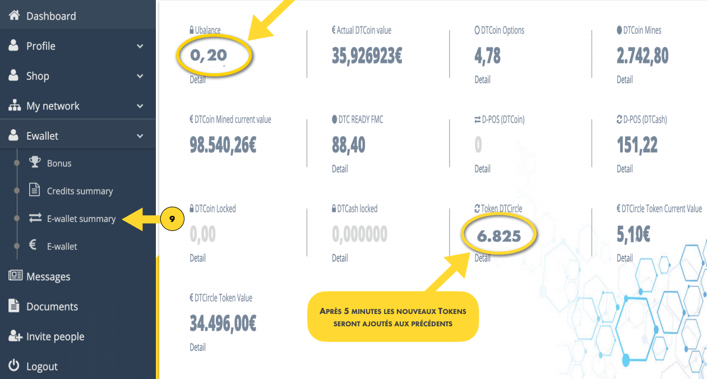The image size is (707, 379).
Task: Click the Bonus trophy icon
Action: 35,163
